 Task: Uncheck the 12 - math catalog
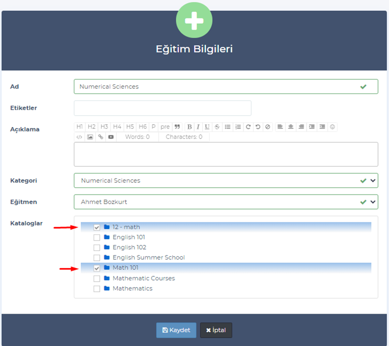click(97, 227)
